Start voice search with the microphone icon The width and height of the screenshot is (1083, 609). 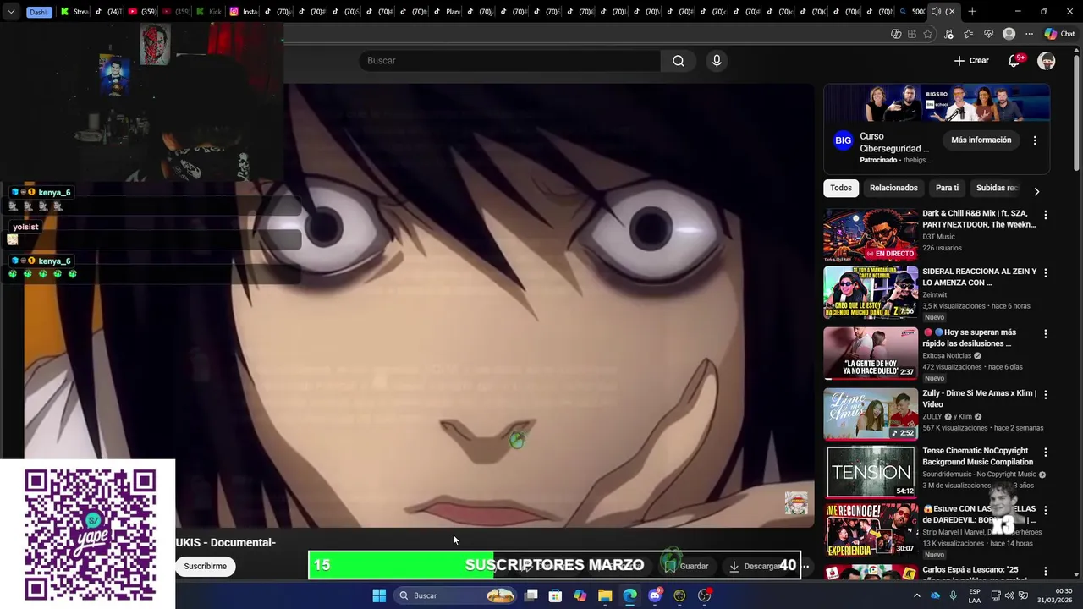(x=717, y=61)
